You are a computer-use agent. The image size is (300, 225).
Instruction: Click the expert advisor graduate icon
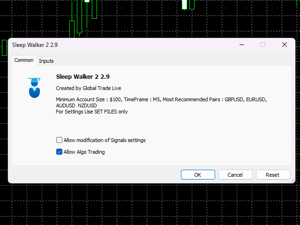(34, 88)
